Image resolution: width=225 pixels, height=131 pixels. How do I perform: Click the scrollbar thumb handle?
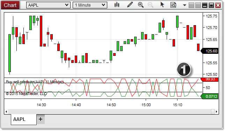tap(213, 111)
